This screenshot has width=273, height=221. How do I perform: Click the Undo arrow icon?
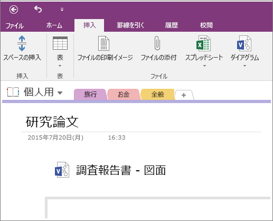click(38, 9)
